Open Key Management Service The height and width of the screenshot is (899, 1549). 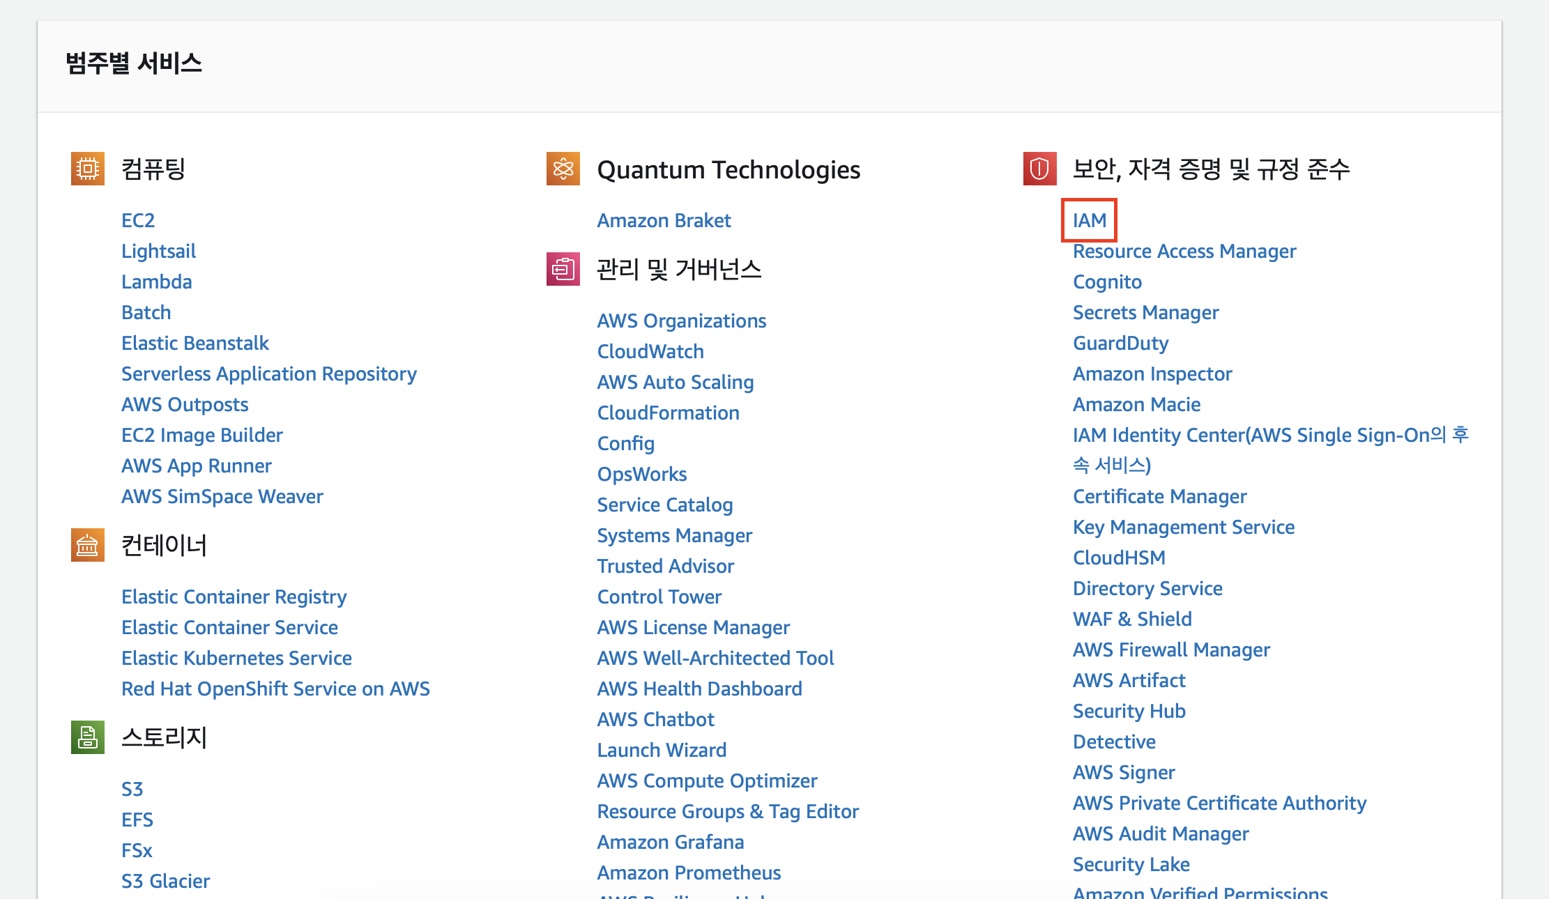(1184, 528)
